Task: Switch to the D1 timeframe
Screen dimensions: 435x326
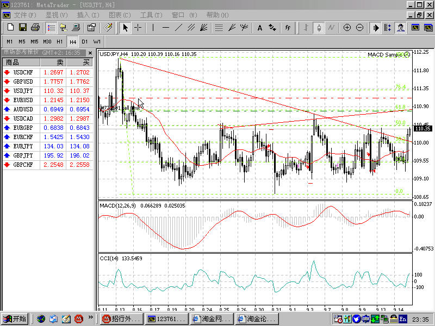Action: coord(85,41)
